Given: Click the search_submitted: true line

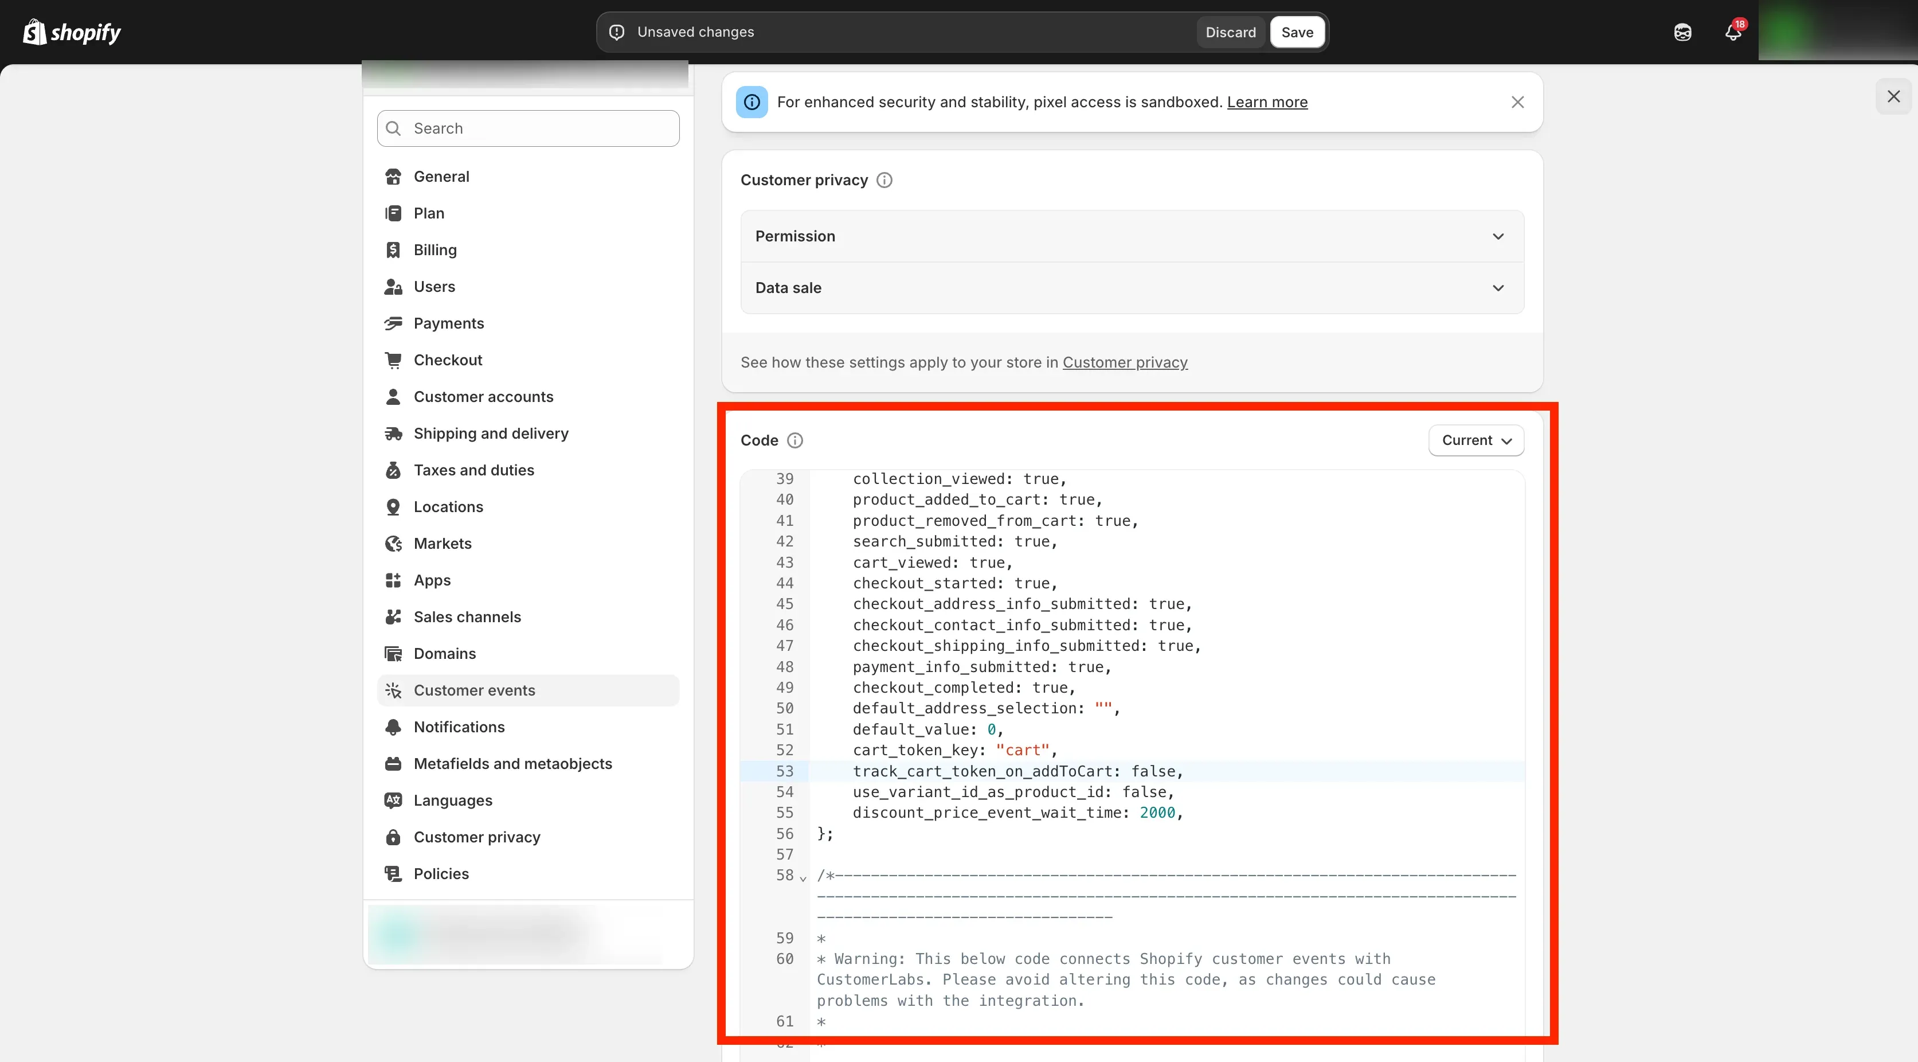Looking at the screenshot, I should pyautogui.click(x=954, y=541).
